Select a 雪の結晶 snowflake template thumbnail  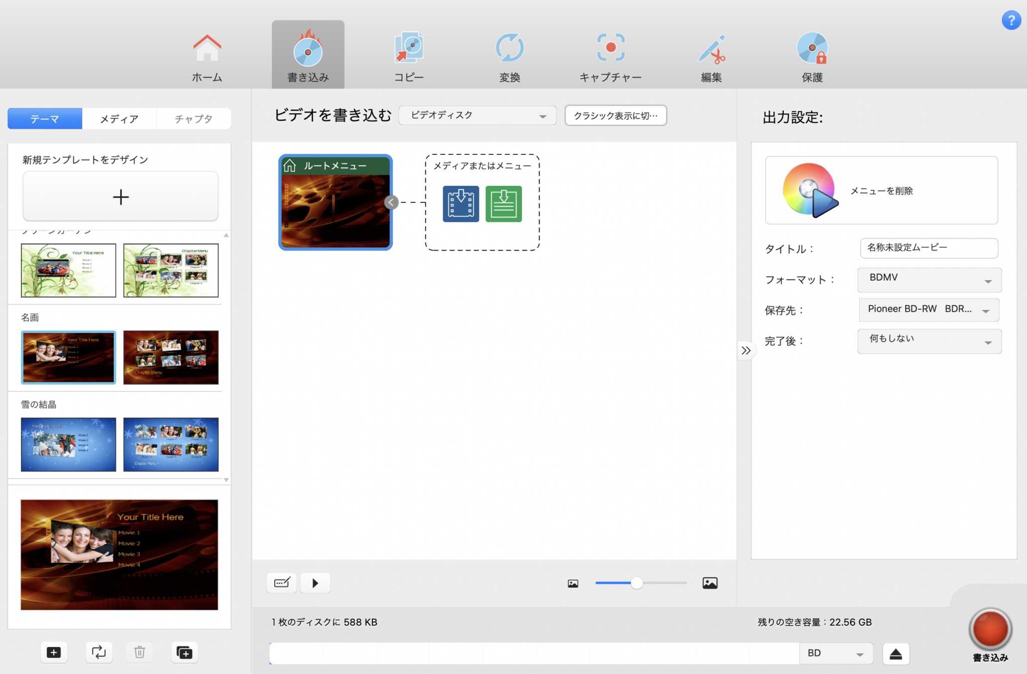[68, 444]
